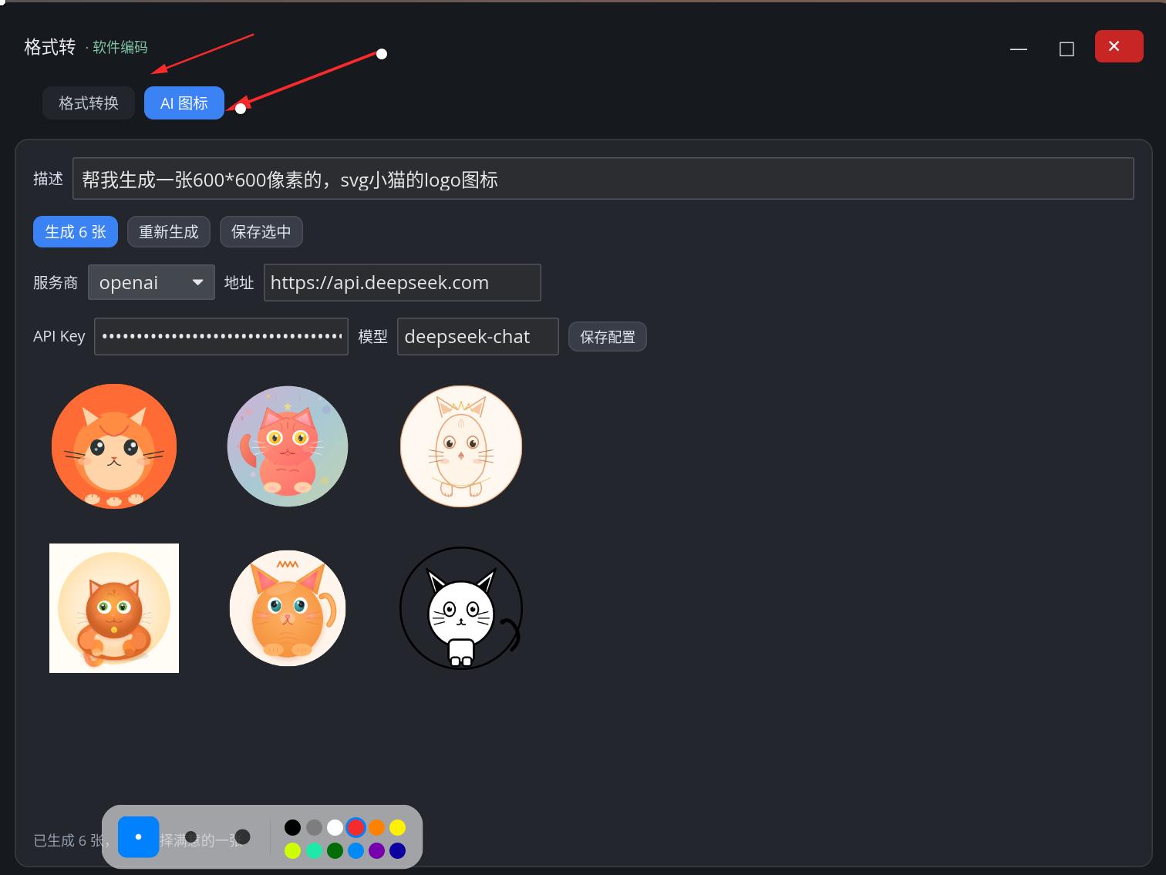This screenshot has width=1166, height=875.
Task: Pick the lime yellow-green color swatch
Action: tap(293, 850)
